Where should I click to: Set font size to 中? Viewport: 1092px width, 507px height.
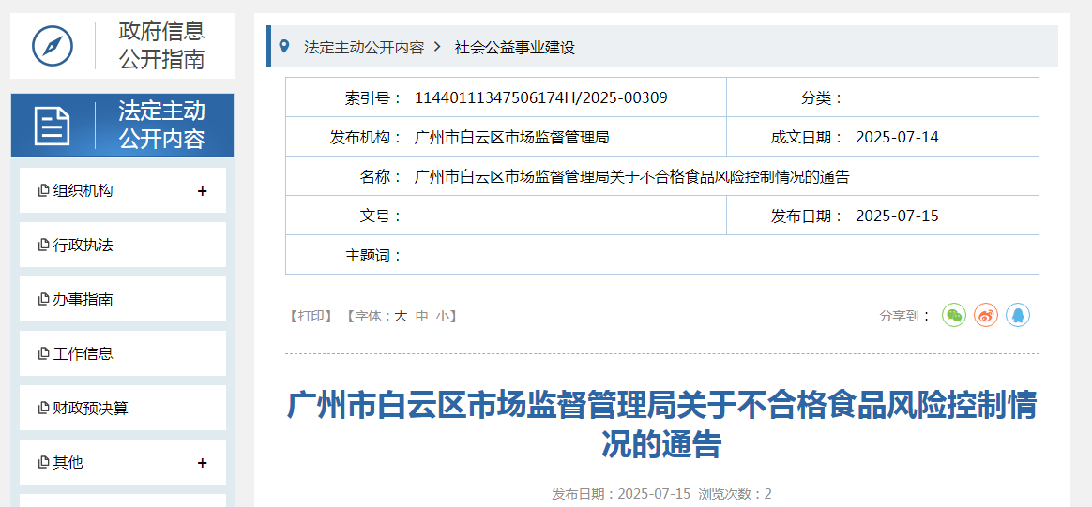coord(421,316)
